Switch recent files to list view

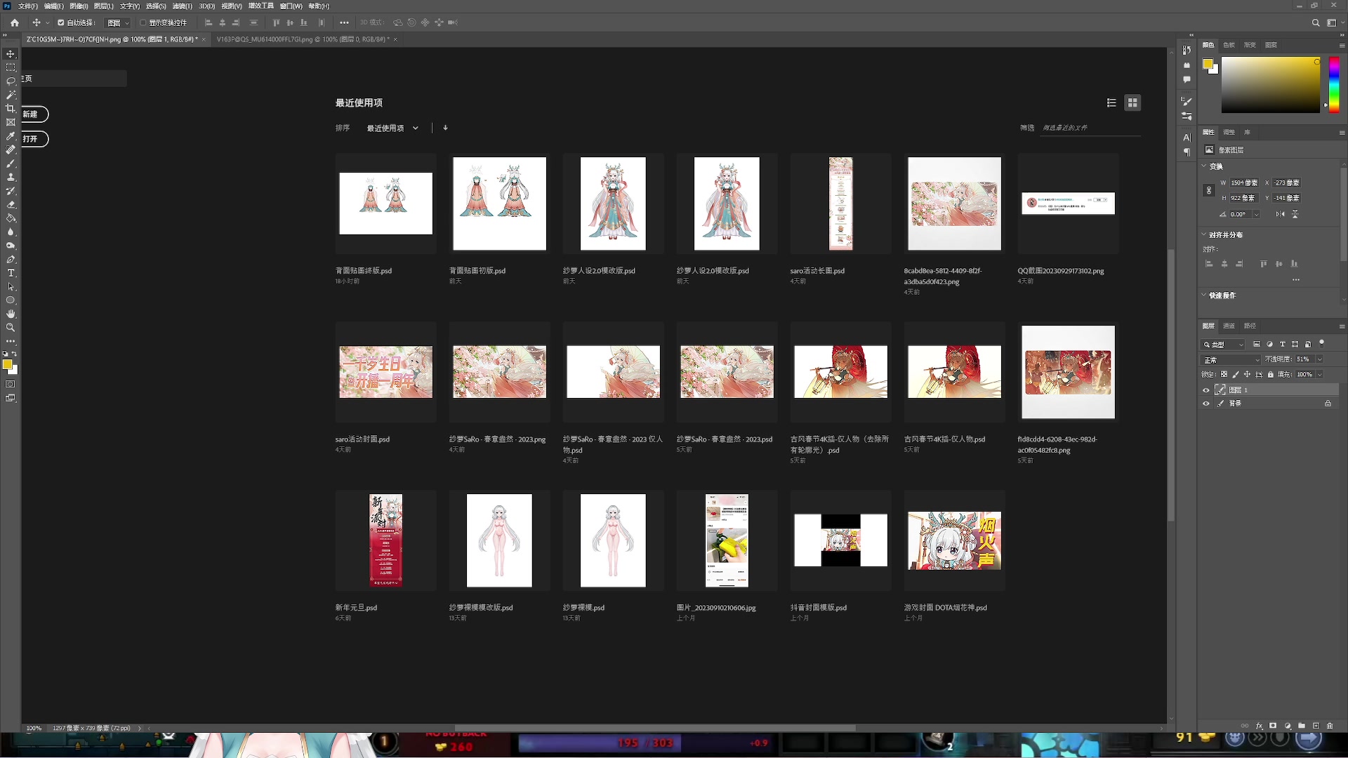click(1111, 103)
